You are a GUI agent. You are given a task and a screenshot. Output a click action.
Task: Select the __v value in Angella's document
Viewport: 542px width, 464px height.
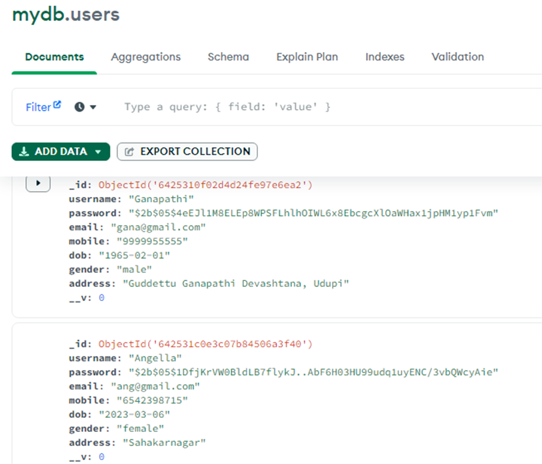click(x=101, y=456)
